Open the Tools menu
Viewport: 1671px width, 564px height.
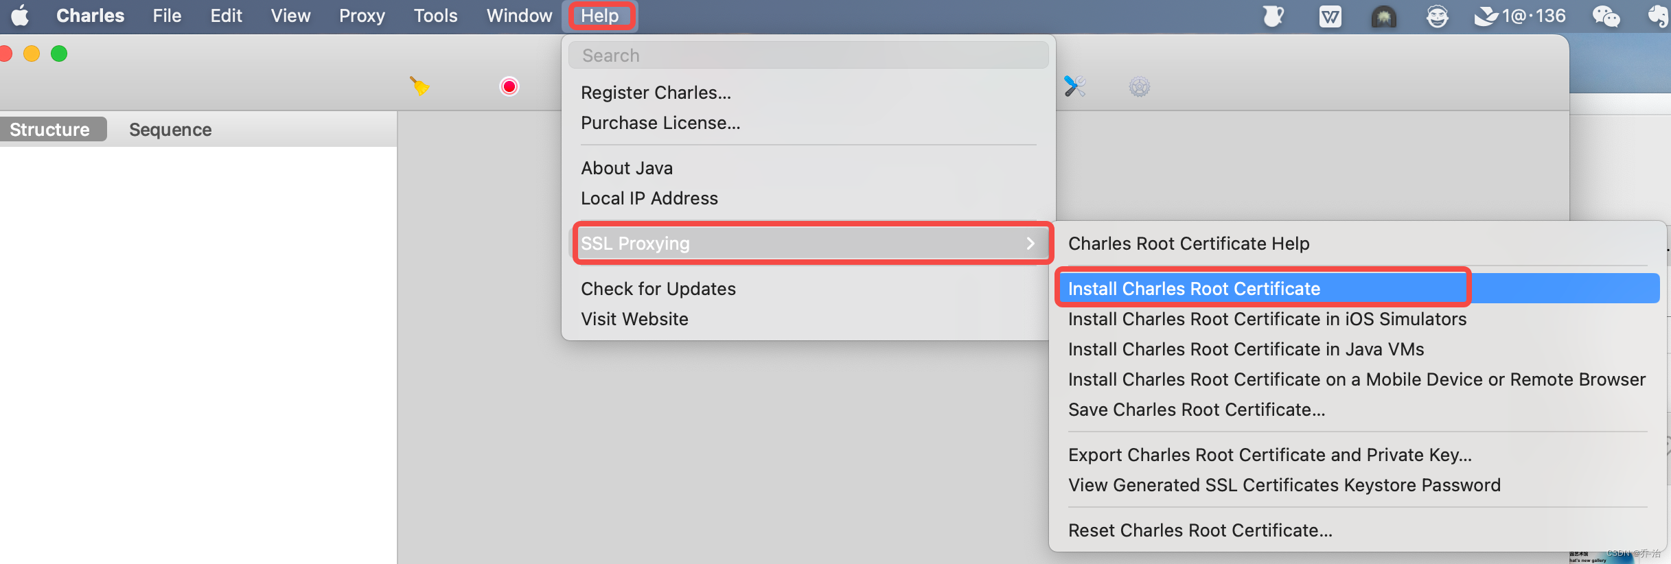click(435, 15)
